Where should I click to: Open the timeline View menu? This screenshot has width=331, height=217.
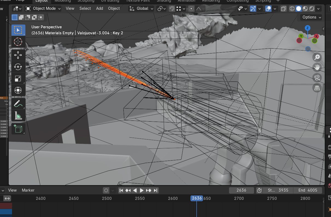pyautogui.click(x=13, y=190)
